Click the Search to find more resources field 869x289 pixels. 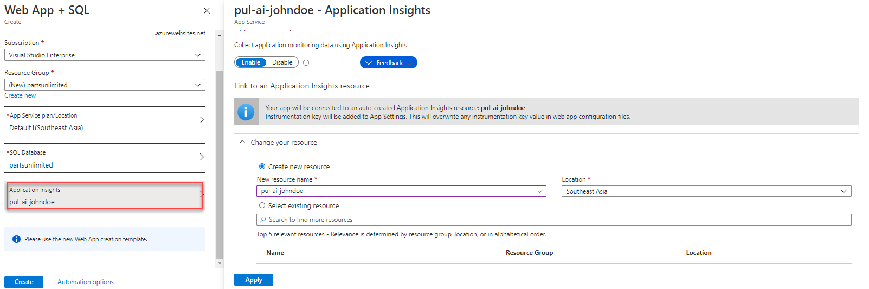click(553, 220)
